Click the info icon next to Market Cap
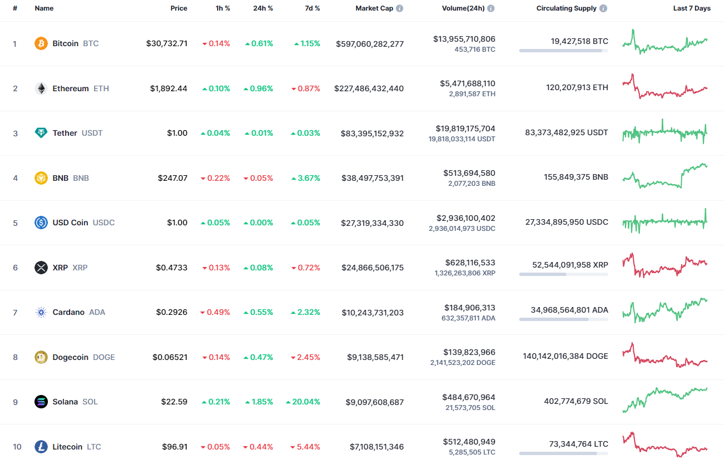The height and width of the screenshot is (464, 724). [400, 8]
